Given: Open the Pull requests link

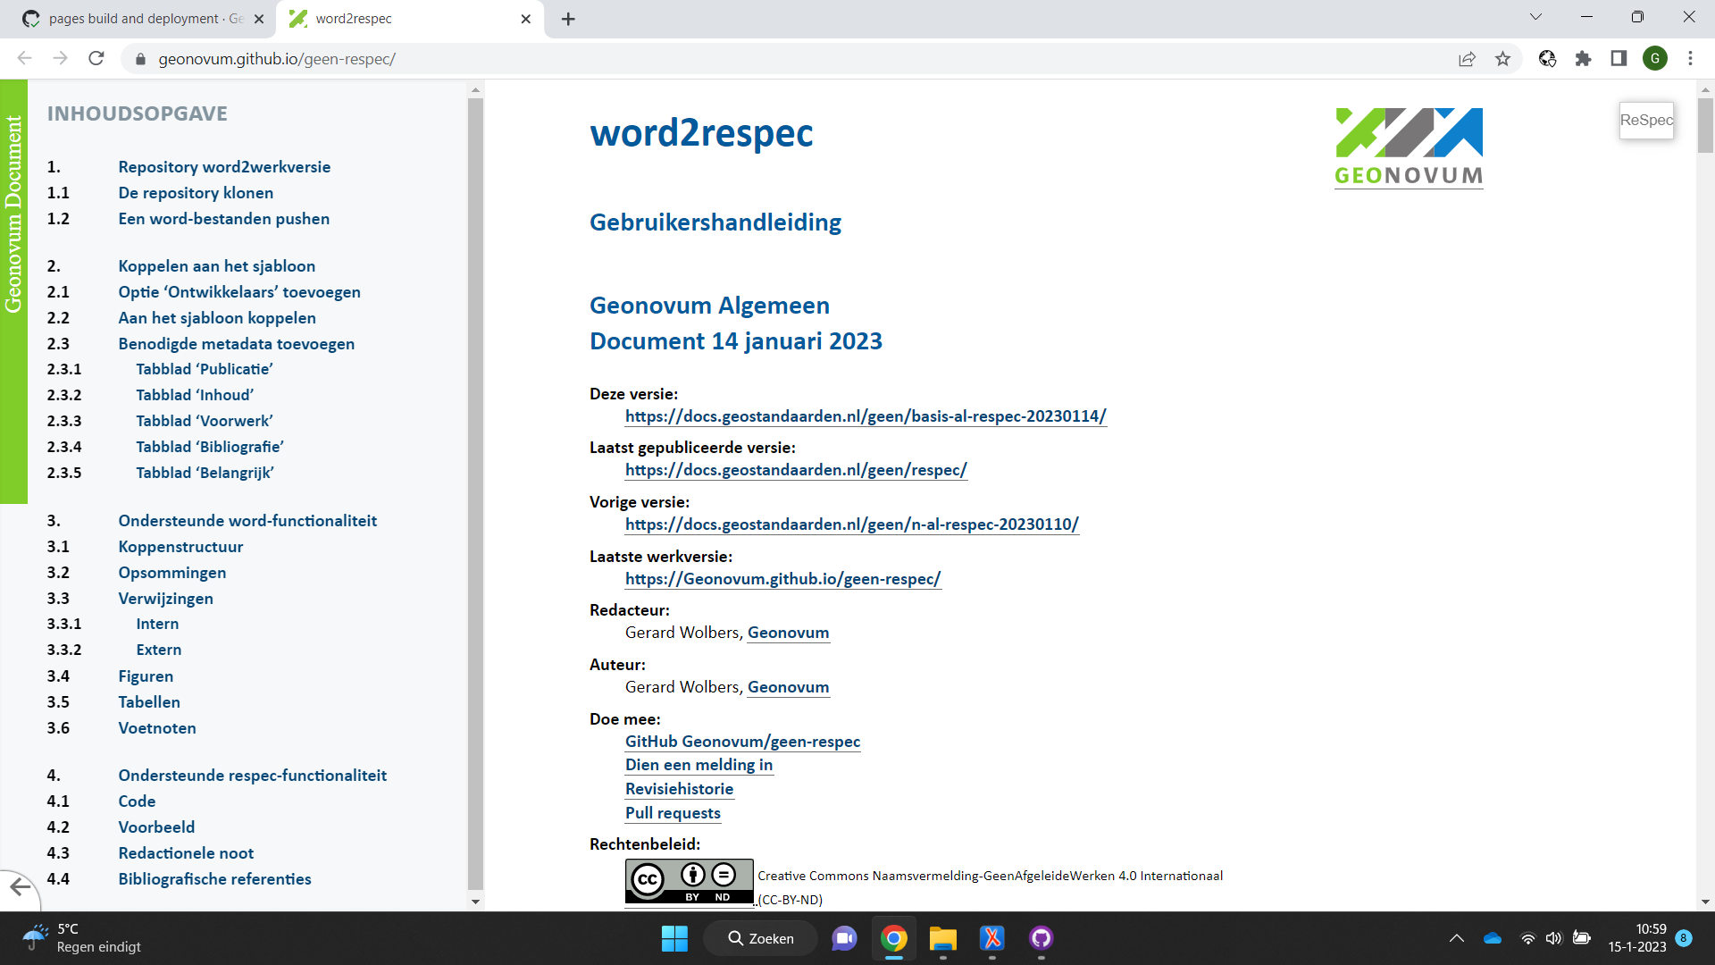Looking at the screenshot, I should point(673,813).
